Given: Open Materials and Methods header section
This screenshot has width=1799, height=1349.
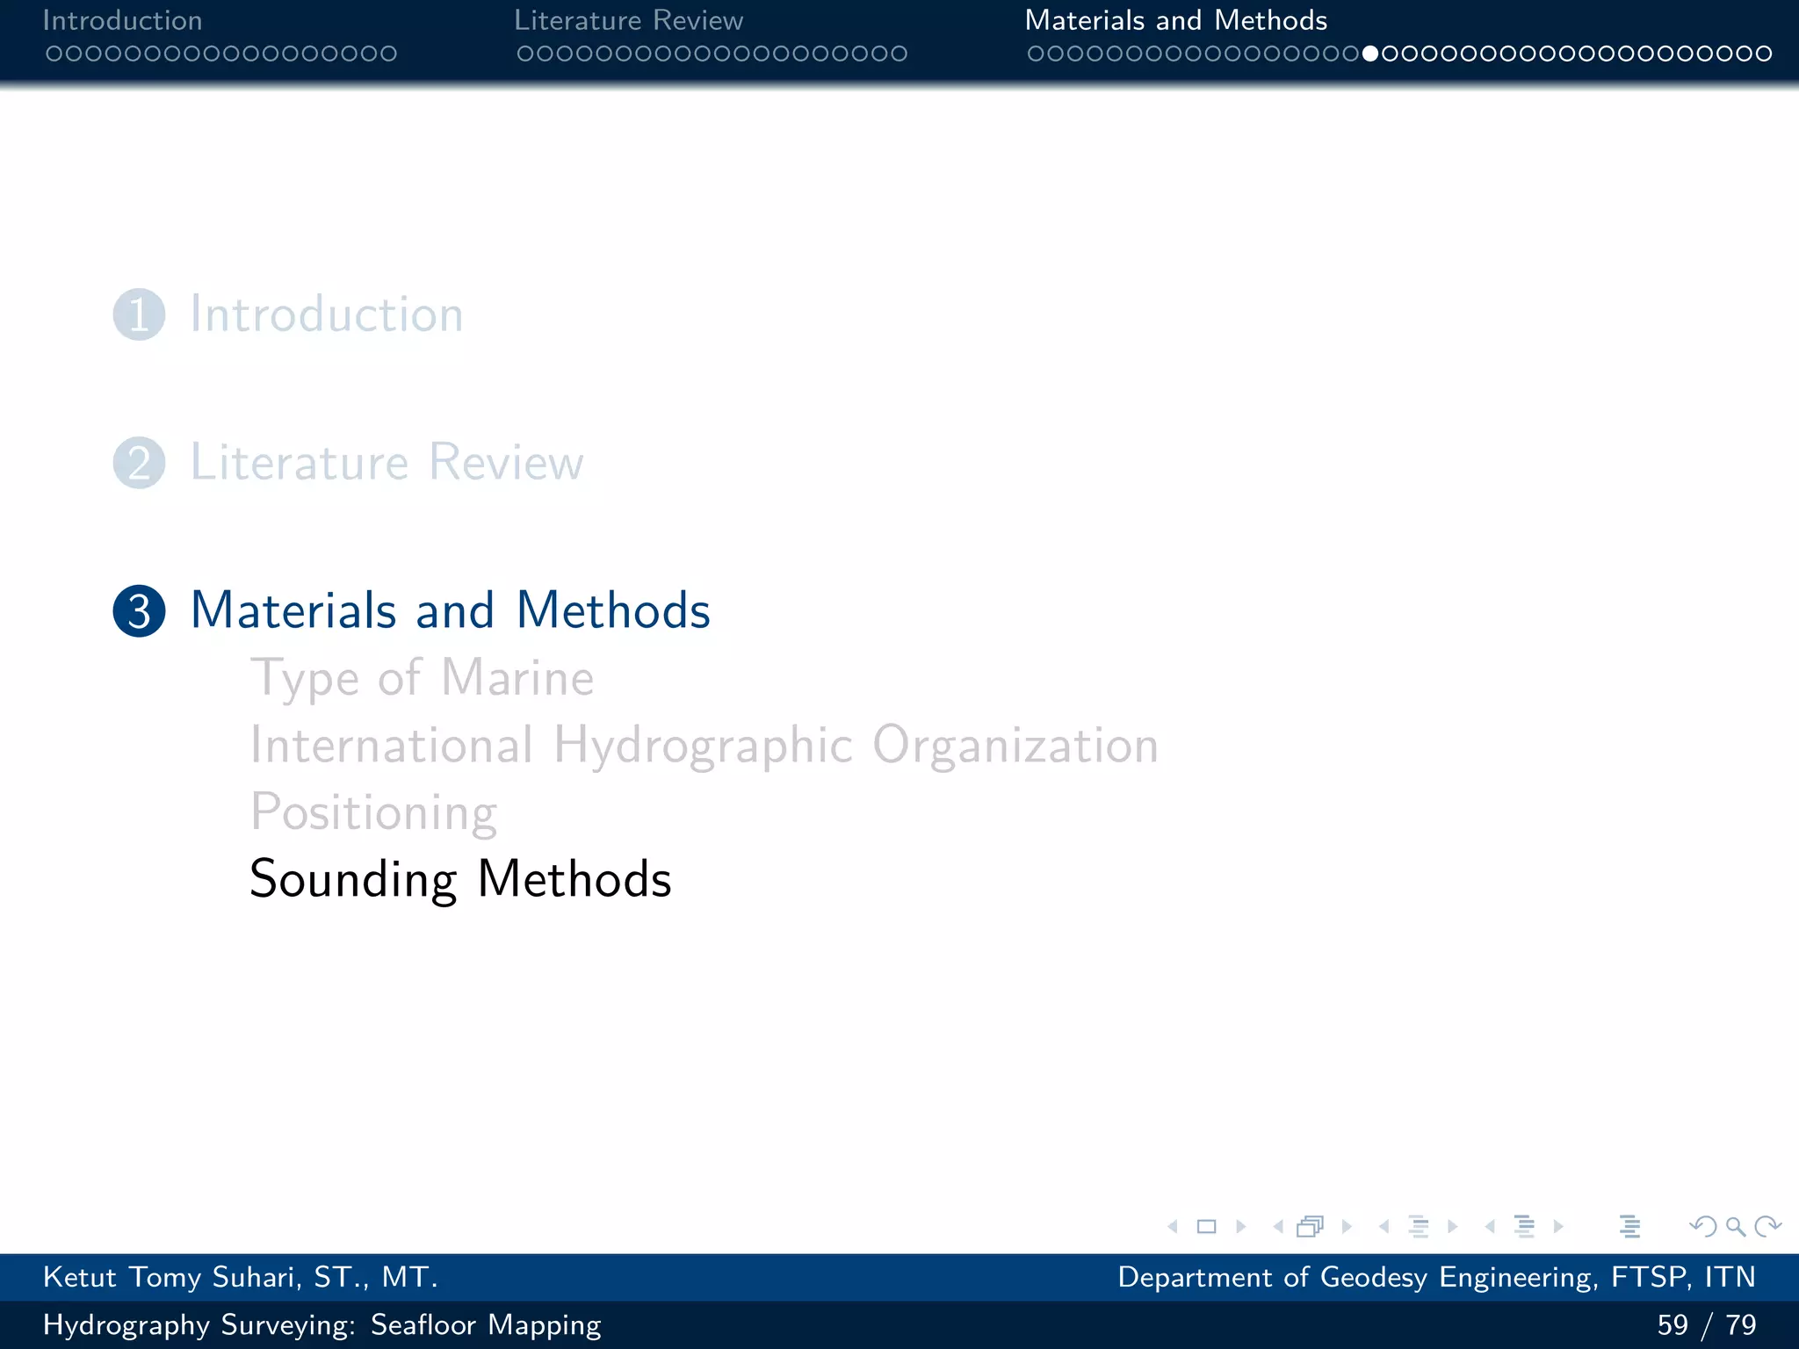Looking at the screenshot, I should coord(1176,20).
